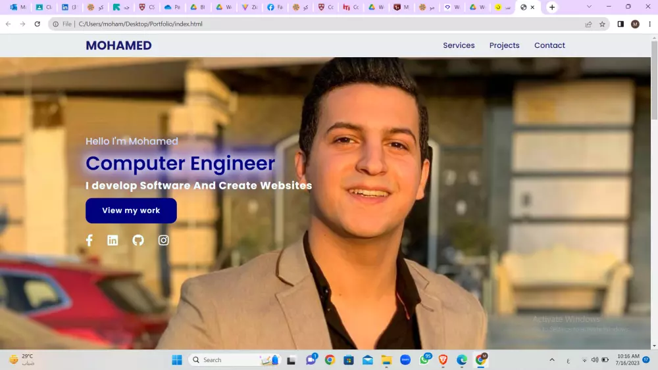Click the Hello I'm Mohamed text
Image resolution: width=658 pixels, height=370 pixels.
click(x=132, y=141)
